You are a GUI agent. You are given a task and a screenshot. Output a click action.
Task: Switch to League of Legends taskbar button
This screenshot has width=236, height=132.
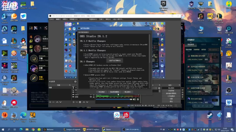(72, 129)
